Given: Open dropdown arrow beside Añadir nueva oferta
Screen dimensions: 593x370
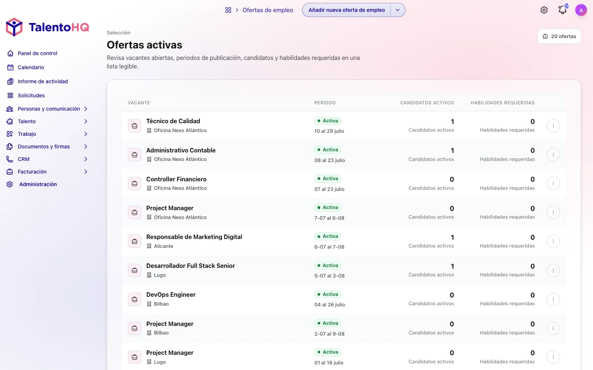Looking at the screenshot, I should click(x=398, y=10).
